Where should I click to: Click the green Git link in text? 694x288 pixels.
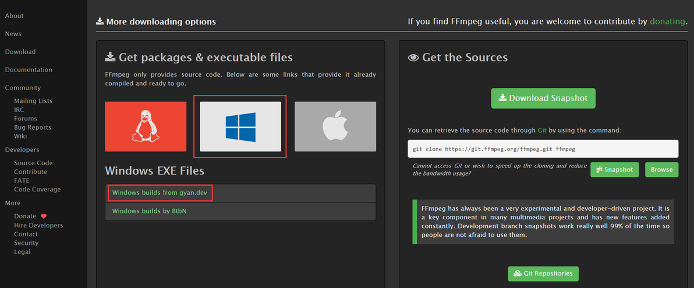click(x=542, y=130)
